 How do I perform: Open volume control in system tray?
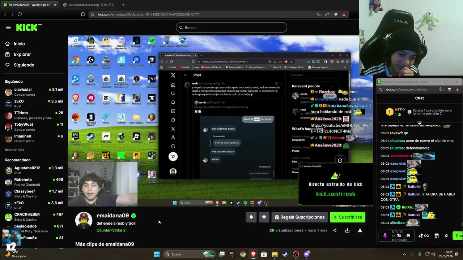(433, 254)
